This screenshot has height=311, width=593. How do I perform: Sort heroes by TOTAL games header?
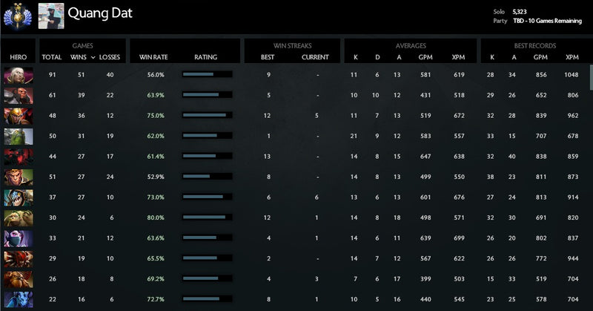[x=52, y=57]
